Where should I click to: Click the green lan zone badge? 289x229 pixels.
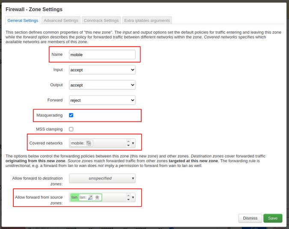(74, 197)
